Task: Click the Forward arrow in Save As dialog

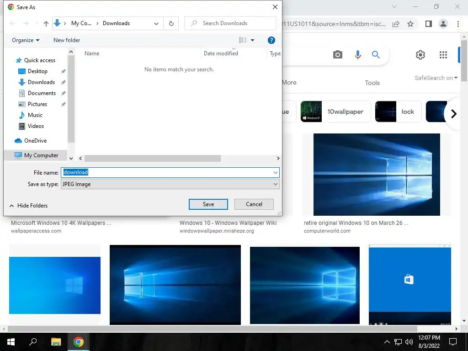Action: click(26, 23)
